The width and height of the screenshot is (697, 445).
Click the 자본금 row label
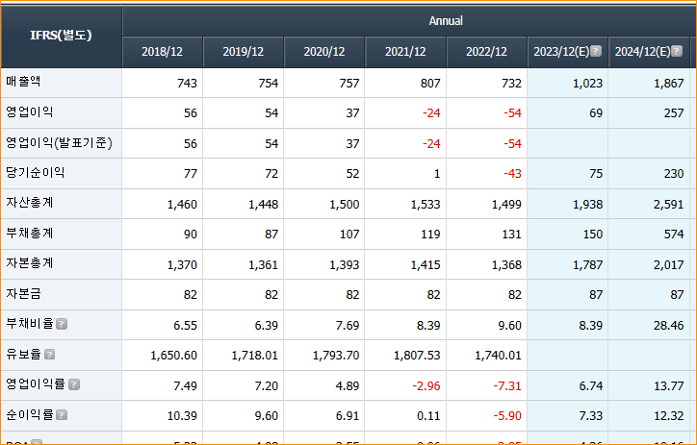[23, 294]
